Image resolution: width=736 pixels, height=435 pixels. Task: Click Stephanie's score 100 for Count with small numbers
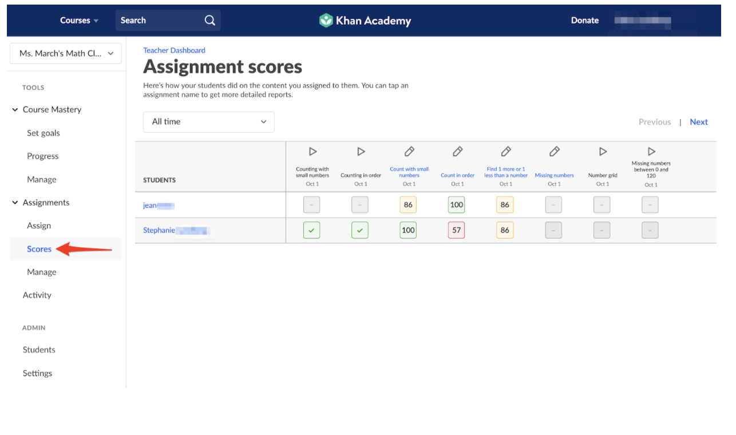[408, 230]
